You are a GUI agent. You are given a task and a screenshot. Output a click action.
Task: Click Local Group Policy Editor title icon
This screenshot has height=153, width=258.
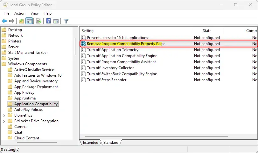click(x=5, y=5)
